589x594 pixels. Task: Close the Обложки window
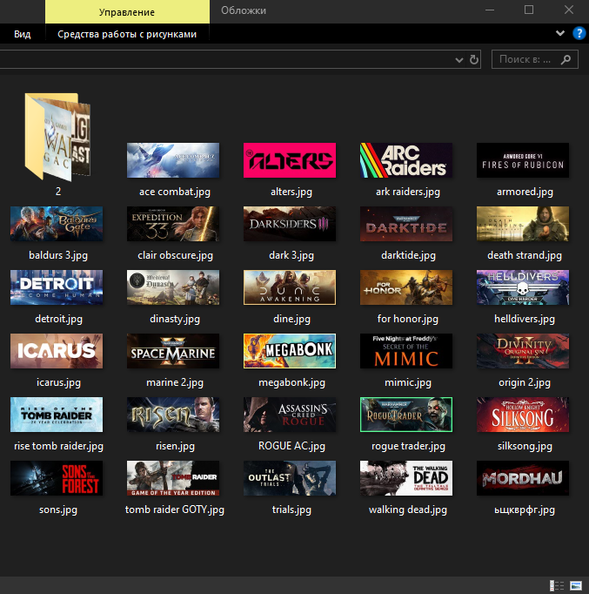pos(569,10)
